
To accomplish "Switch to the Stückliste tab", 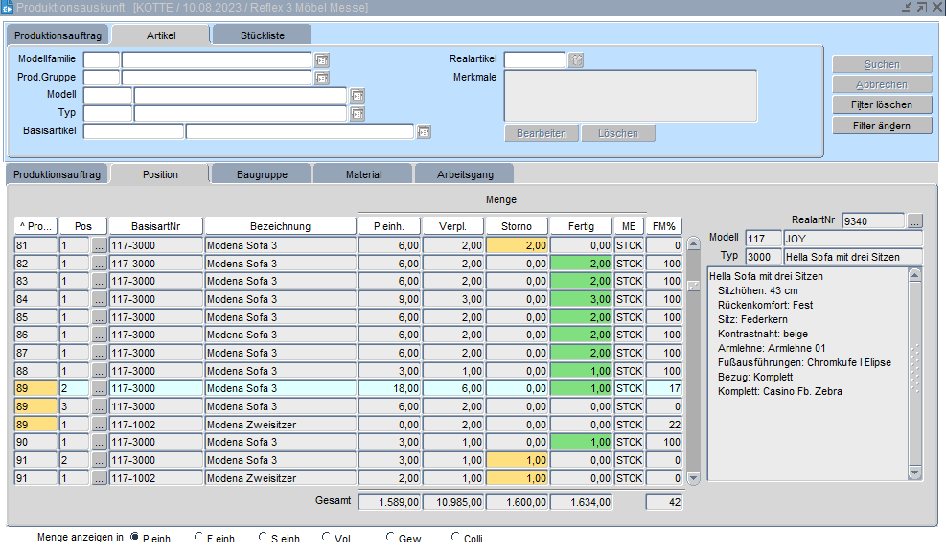I will (262, 35).
